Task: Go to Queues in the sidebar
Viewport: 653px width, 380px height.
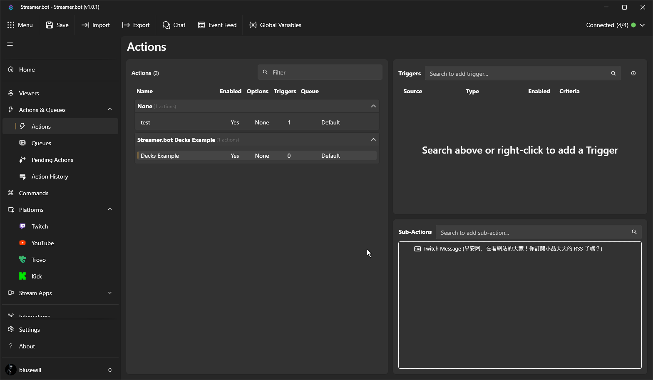Action: pos(41,143)
